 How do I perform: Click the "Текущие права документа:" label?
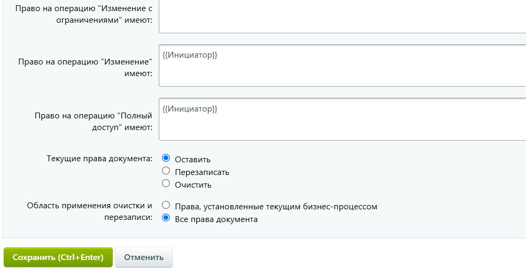click(99, 159)
